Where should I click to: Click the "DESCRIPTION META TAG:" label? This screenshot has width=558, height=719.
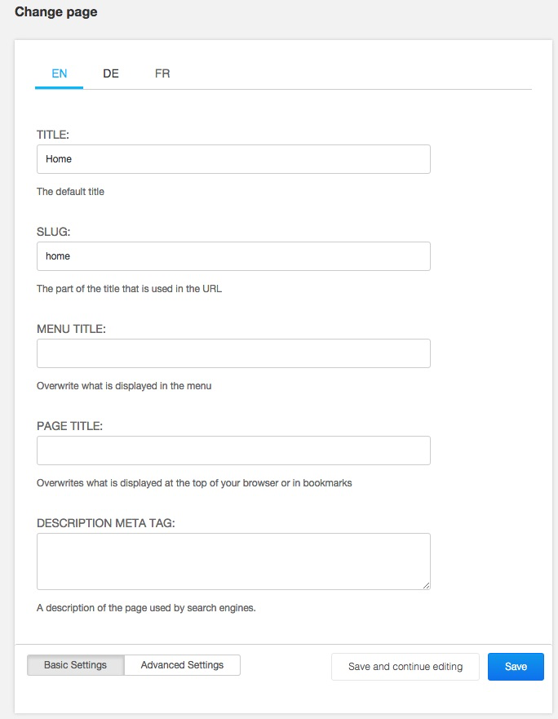[106, 523]
